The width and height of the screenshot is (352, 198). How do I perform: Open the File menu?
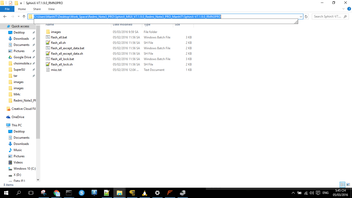coord(7,9)
